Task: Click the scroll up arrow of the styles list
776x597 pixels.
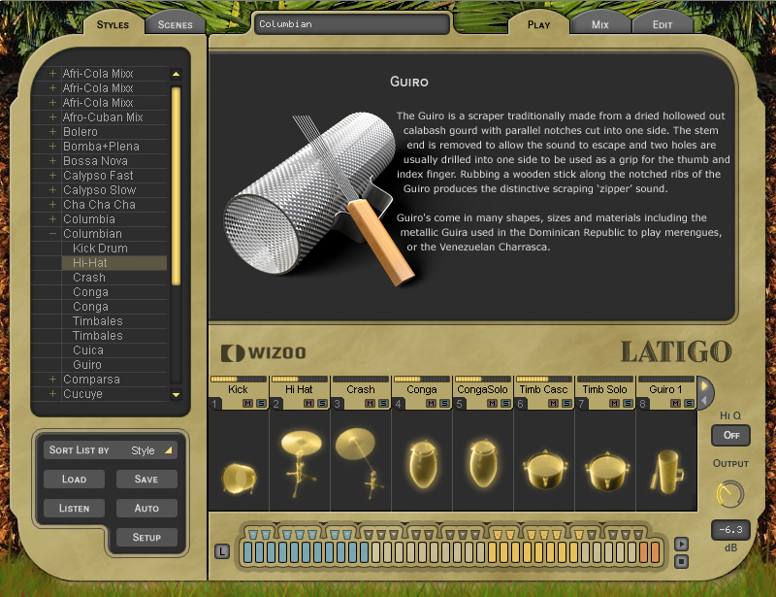Action: pos(176,74)
